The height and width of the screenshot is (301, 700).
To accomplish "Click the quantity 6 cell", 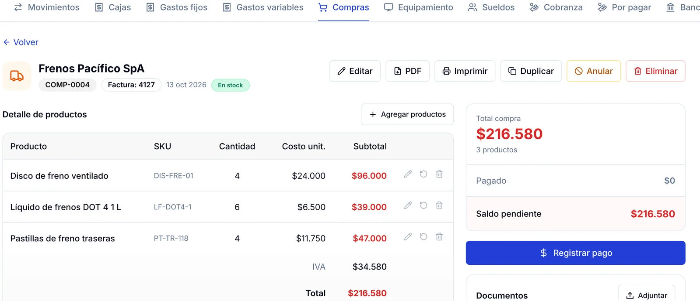I will [237, 207].
